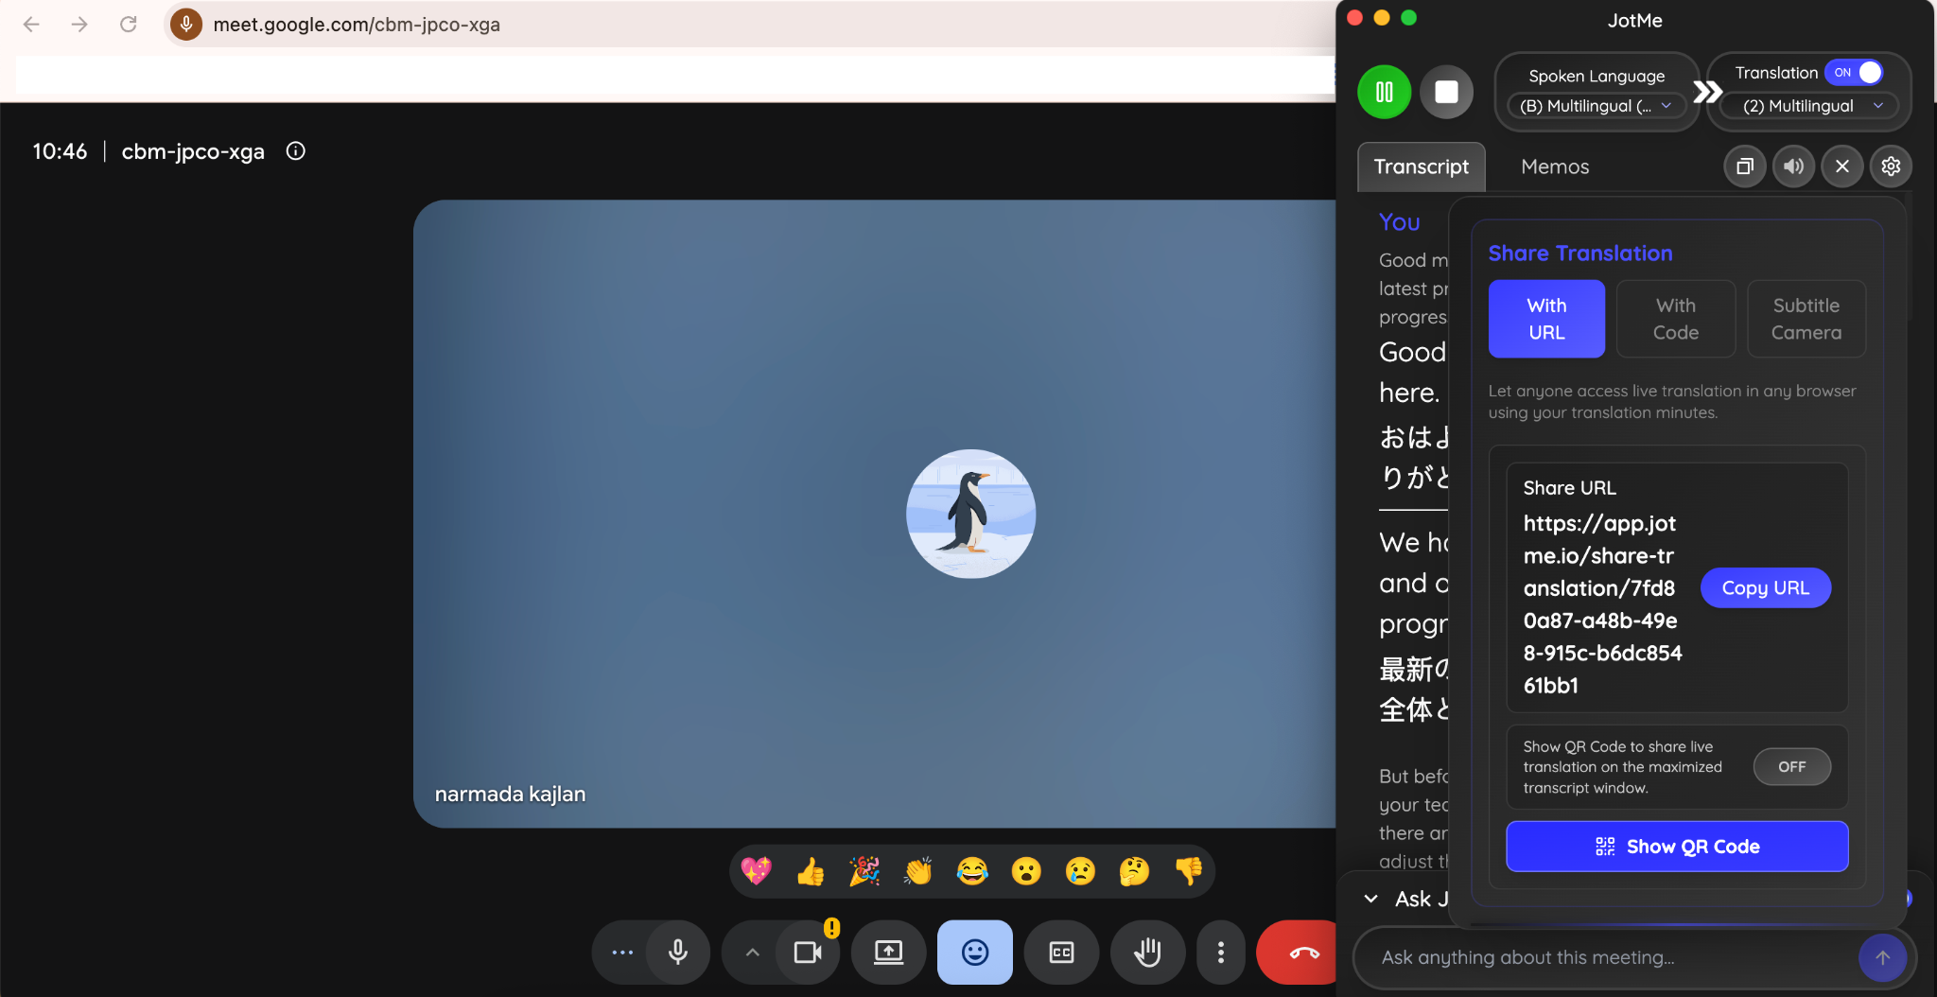Toggle the camera in Meet

point(808,953)
